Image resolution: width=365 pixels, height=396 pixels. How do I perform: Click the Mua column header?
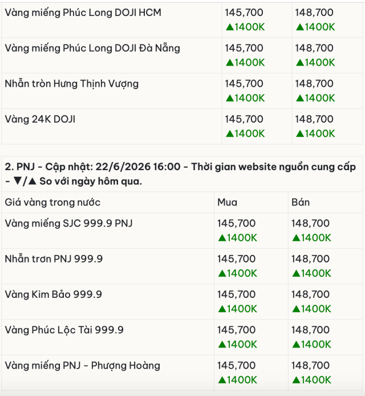pyautogui.click(x=227, y=203)
